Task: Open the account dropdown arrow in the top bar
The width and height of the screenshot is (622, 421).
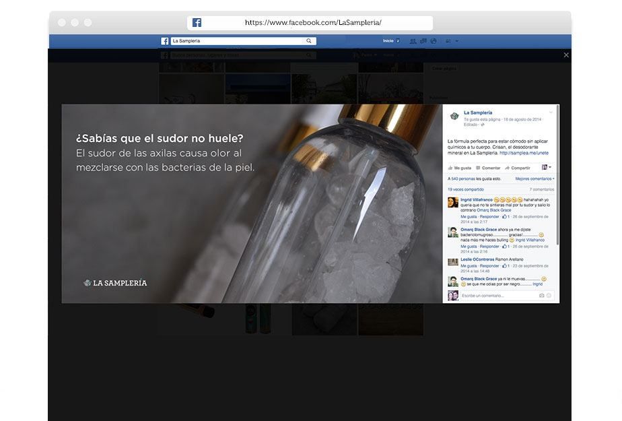Action: click(x=457, y=41)
